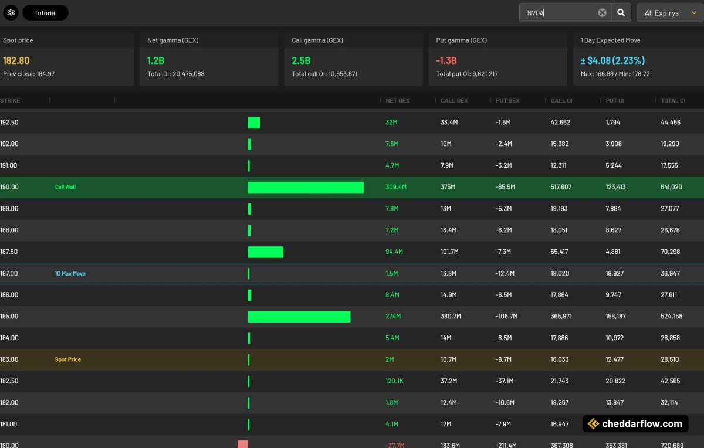
Task: Click the 1D Max Move label
Action: tap(70, 273)
